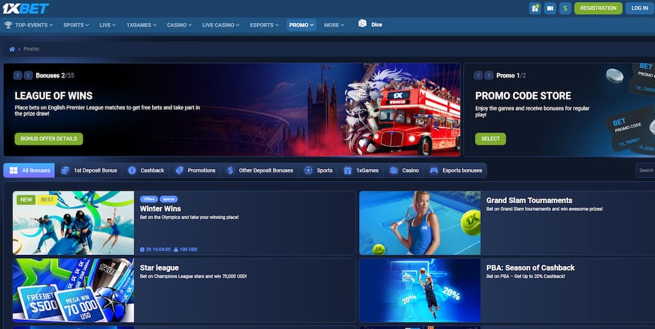655x329 pixels.
Task: Open the Star league promotion title
Action: (159, 268)
